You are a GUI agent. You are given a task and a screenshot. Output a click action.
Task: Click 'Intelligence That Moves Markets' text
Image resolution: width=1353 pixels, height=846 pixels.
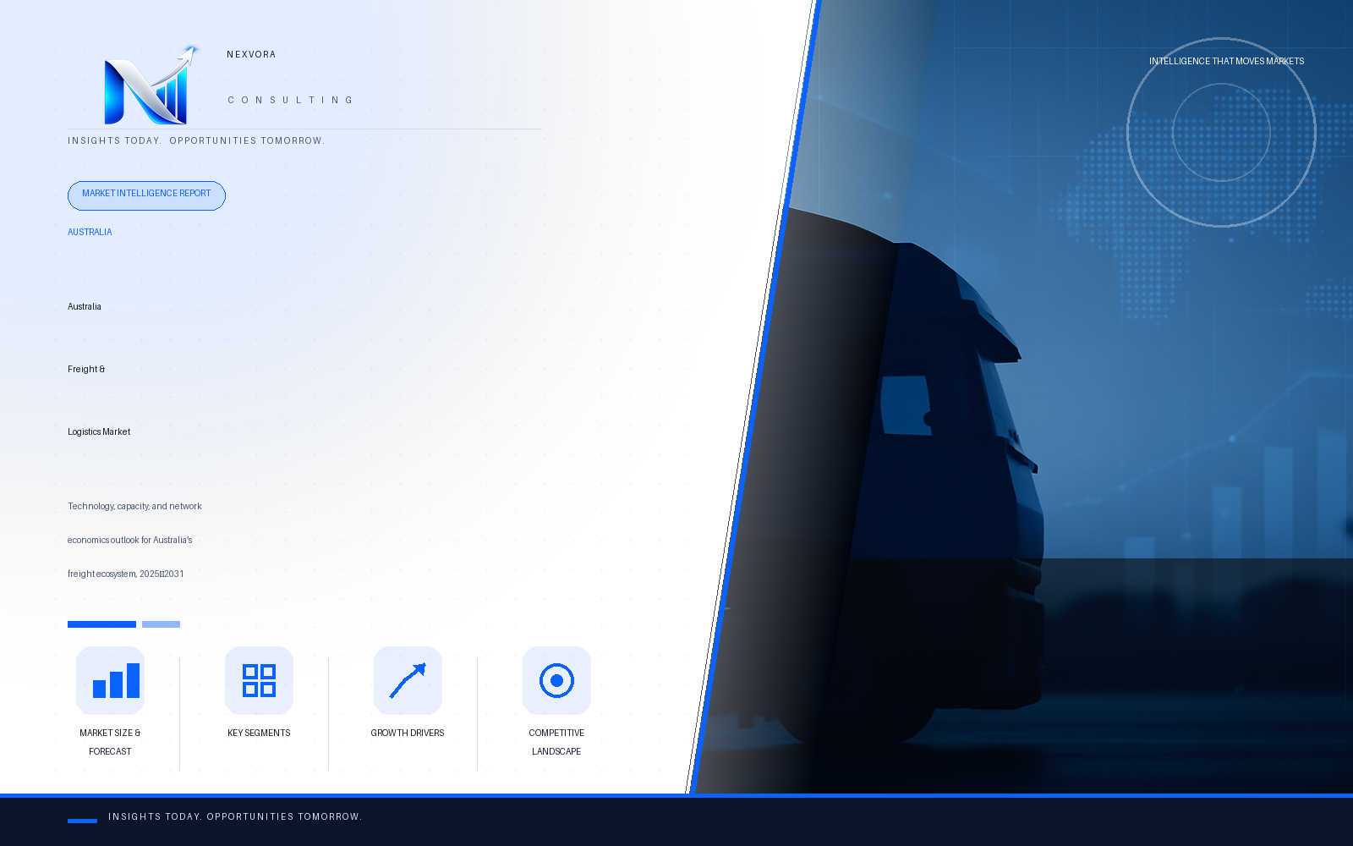coord(1226,61)
